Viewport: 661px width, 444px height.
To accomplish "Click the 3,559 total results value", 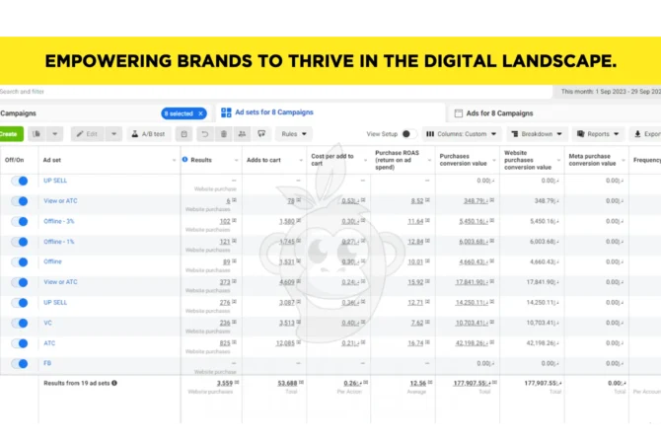I will click(225, 383).
